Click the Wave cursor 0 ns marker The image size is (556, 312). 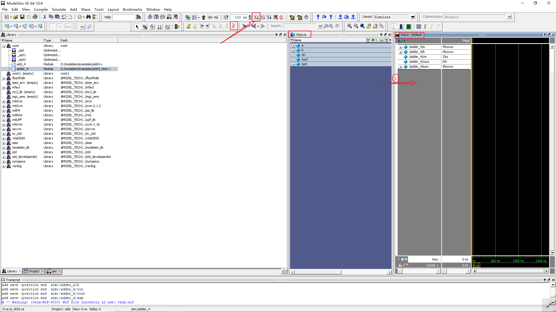(476, 265)
